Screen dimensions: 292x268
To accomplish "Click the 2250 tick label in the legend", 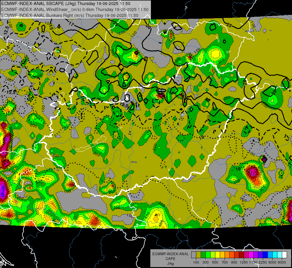I will pyautogui.click(x=263, y=262).
